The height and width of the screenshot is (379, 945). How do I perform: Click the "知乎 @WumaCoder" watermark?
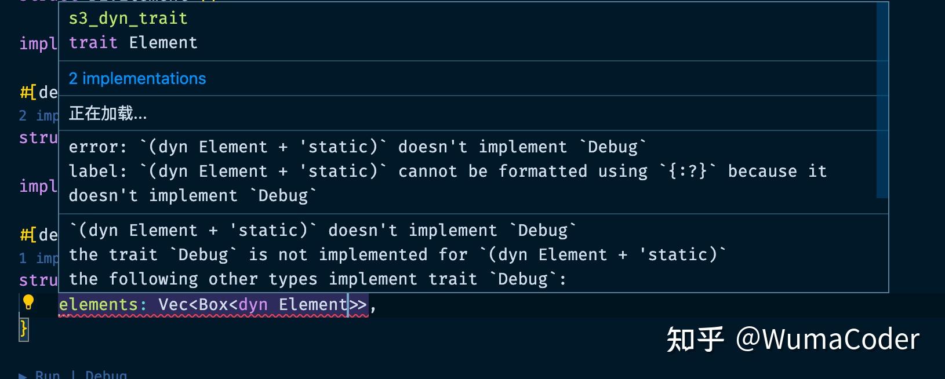tap(793, 340)
